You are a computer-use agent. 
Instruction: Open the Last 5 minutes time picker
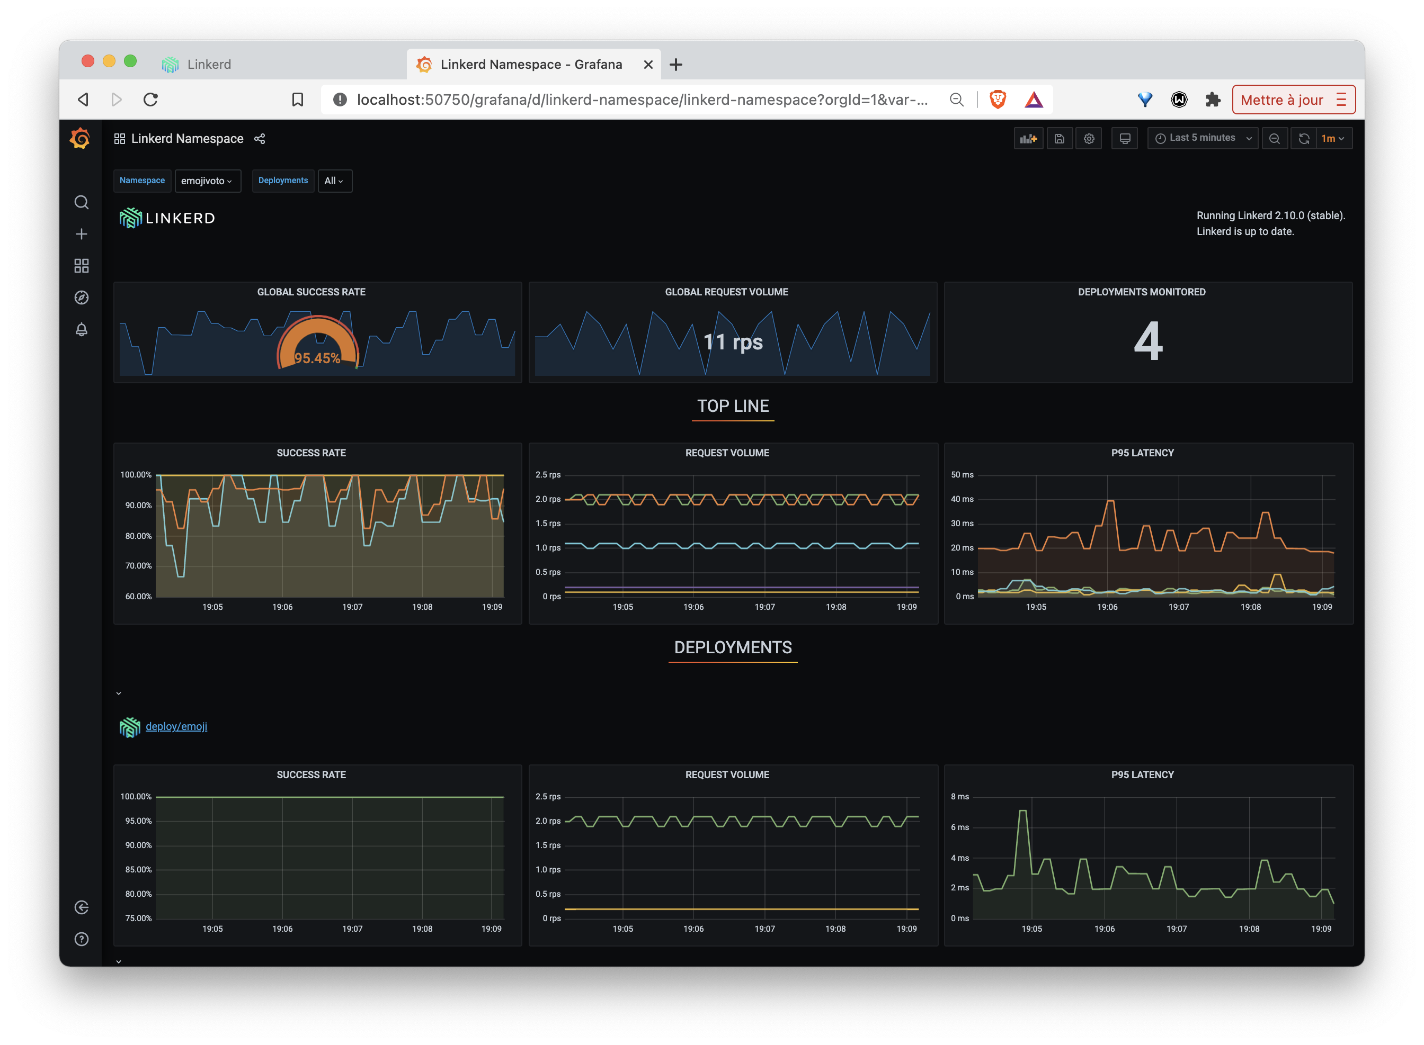pos(1203,139)
